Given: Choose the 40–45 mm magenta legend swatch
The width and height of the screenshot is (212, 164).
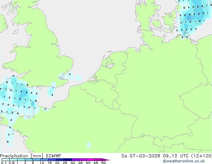Looking at the screenshot, I should point(91,160).
